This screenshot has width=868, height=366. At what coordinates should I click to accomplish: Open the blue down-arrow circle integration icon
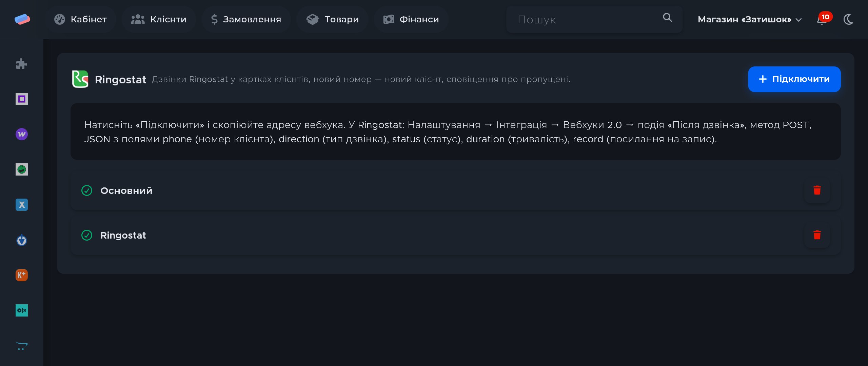click(21, 240)
